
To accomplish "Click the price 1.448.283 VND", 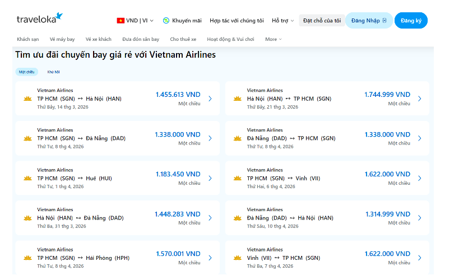I will pos(178,214).
